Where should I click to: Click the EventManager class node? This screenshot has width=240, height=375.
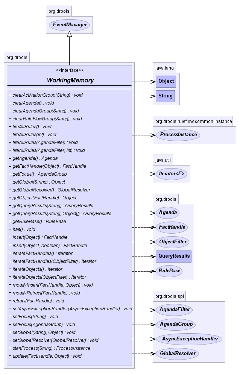(x=69, y=25)
